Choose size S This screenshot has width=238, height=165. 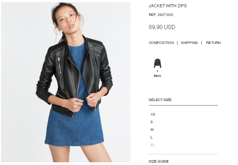[152, 122]
